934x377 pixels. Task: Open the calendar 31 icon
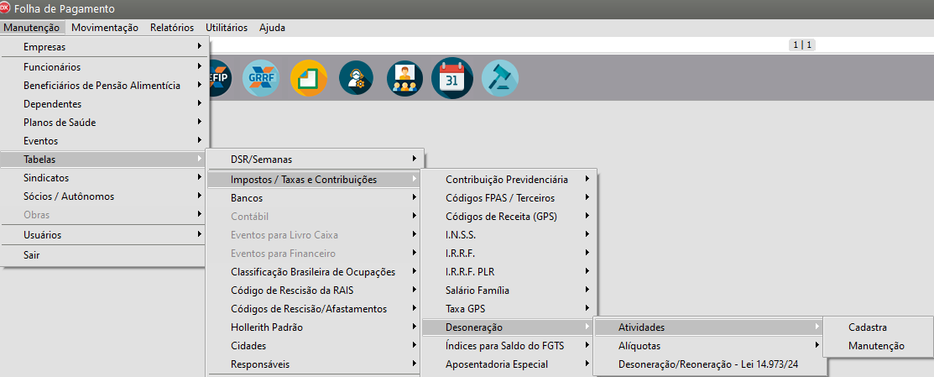coord(452,78)
